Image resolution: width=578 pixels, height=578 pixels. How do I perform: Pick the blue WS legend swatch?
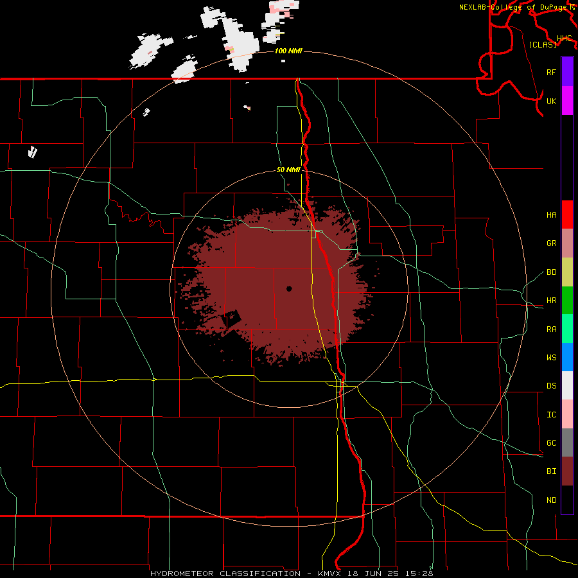coord(567,357)
